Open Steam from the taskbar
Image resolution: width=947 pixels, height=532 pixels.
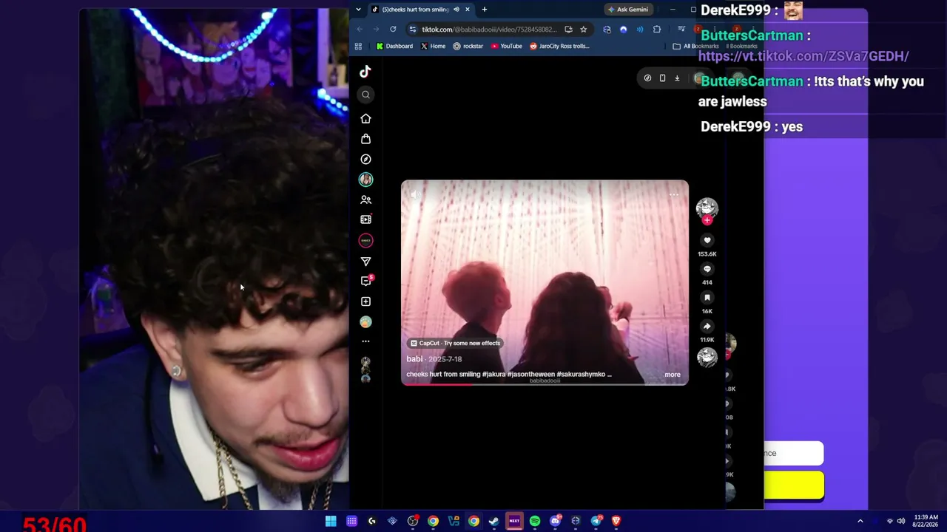(x=493, y=521)
